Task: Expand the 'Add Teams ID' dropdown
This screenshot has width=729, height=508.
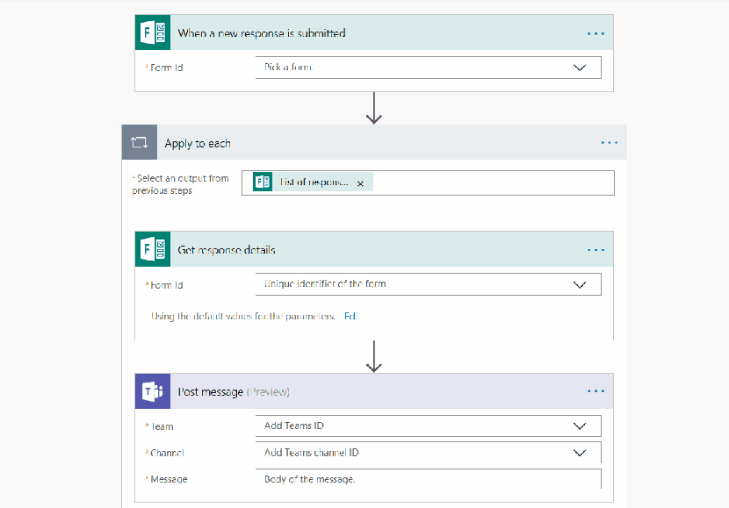Action: point(580,426)
